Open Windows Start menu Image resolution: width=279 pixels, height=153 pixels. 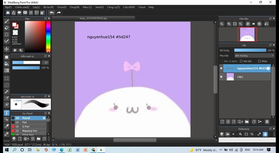click(x=7, y=150)
